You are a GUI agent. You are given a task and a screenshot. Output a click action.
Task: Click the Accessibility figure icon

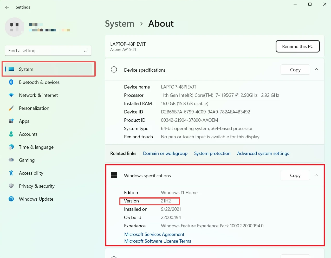[11, 173]
